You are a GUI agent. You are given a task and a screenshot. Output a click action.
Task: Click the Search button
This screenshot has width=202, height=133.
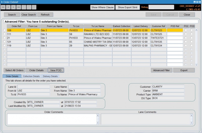coord(12,15)
